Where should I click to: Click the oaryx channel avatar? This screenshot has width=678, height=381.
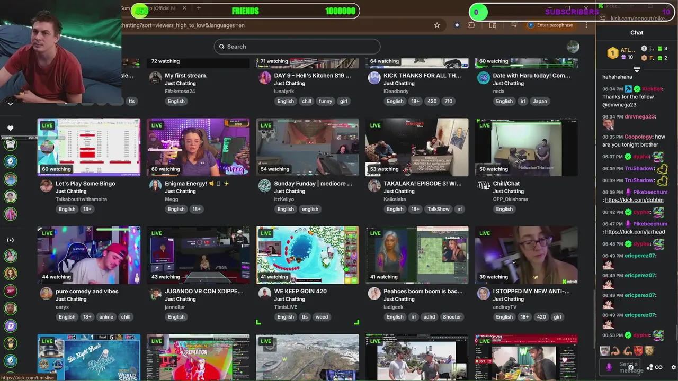tap(46, 293)
